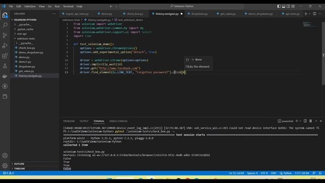Image resolution: width=325 pixels, height=183 pixels.
Task: Expand the TIMELINE section
Action: click(x=19, y=168)
